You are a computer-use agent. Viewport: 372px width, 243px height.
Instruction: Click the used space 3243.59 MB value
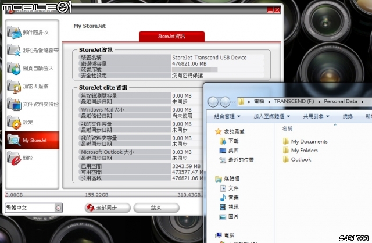pyautogui.click(x=187, y=166)
